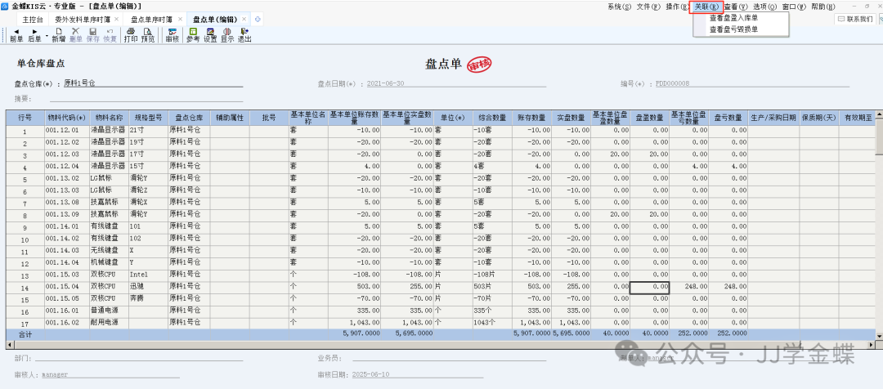Viewport: 883px width, 389px height.
Task: Click the 前单 (previous document) toolbar icon
Action: pos(16,34)
